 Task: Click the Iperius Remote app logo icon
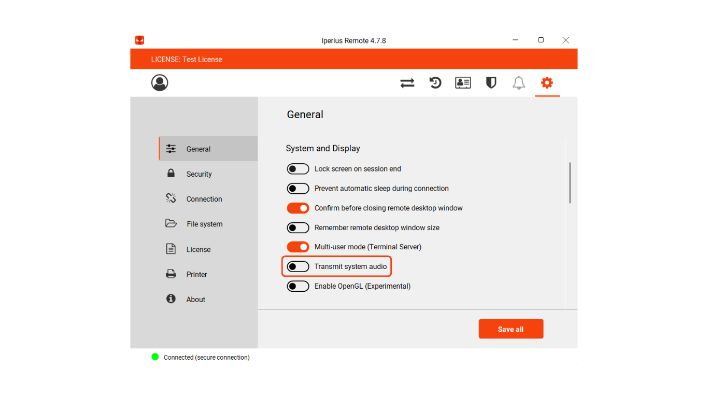[139, 40]
